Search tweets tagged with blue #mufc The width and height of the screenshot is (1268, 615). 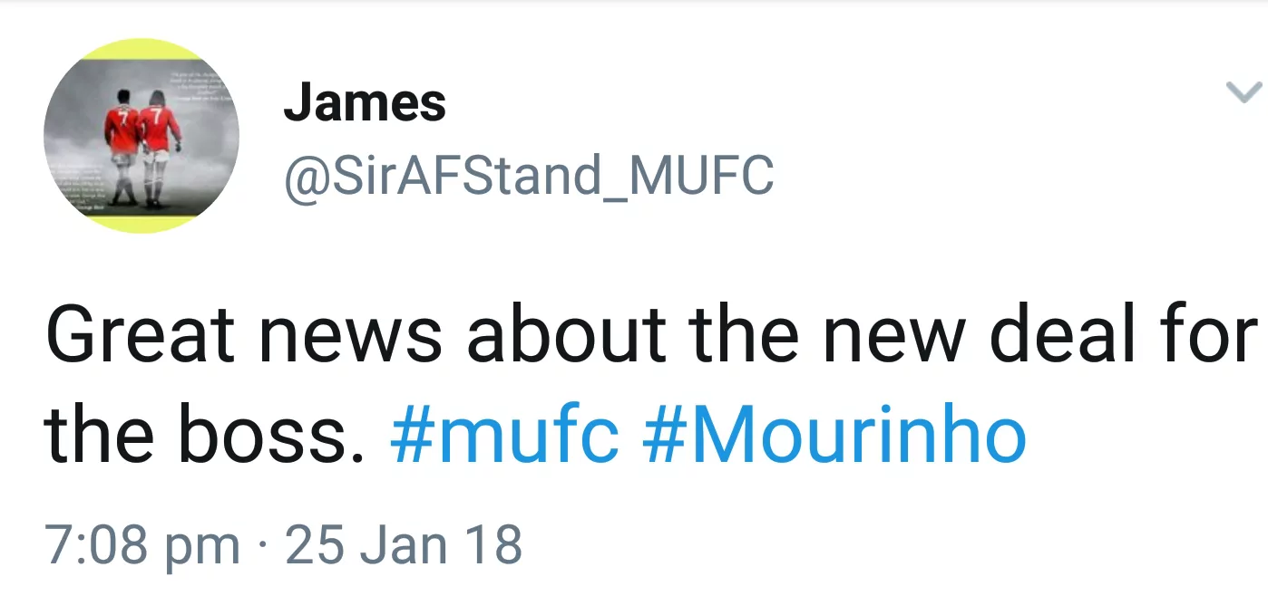point(504,435)
